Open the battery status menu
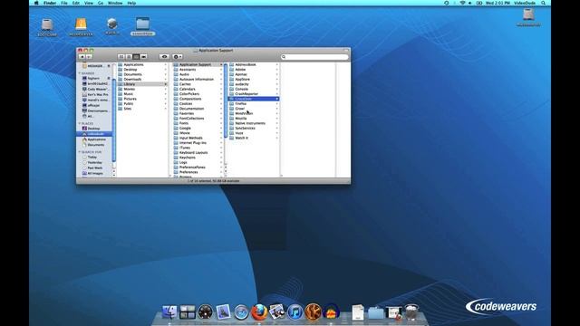The height and width of the screenshot is (326, 580). (x=479, y=3)
